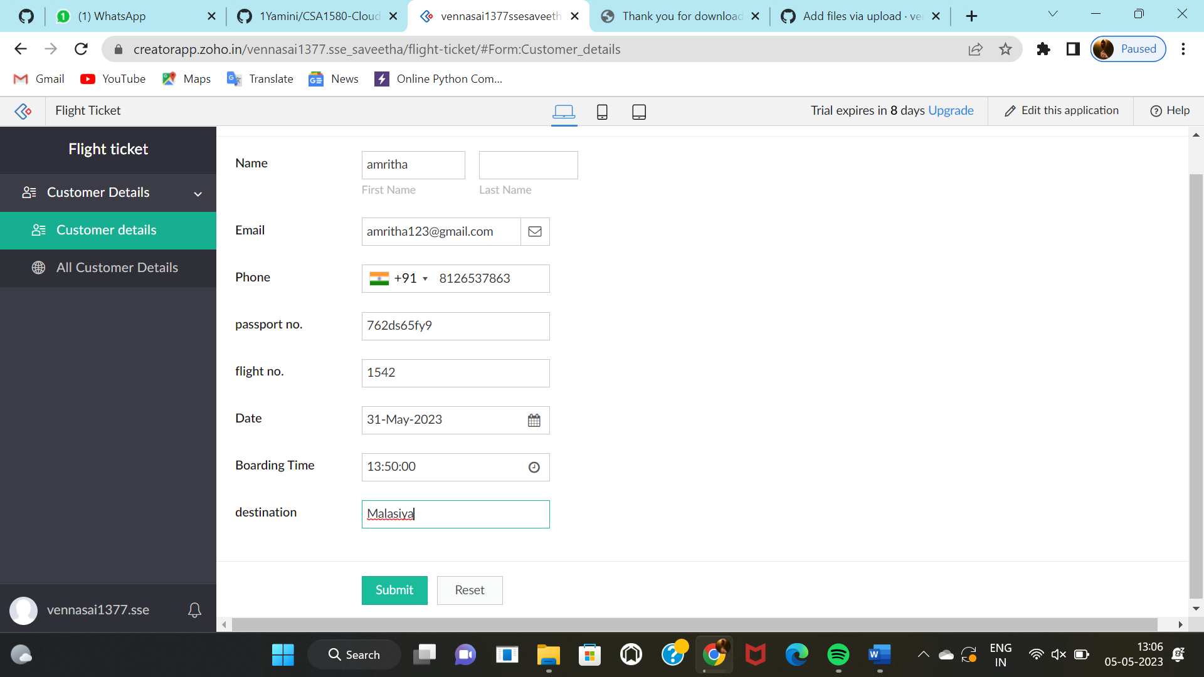Open Spotify from the taskbar
This screenshot has width=1204, height=677.
838,654
